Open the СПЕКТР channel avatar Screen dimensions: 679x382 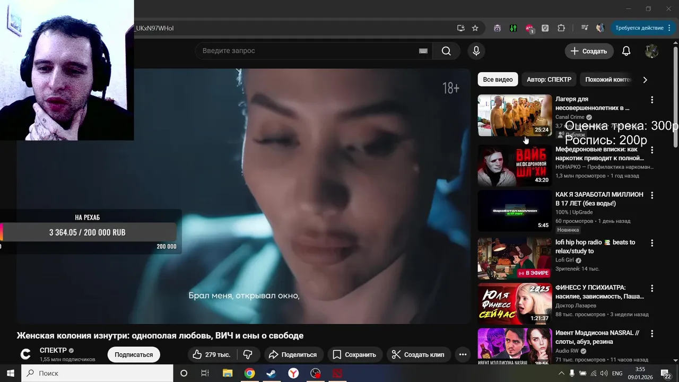[x=25, y=354]
